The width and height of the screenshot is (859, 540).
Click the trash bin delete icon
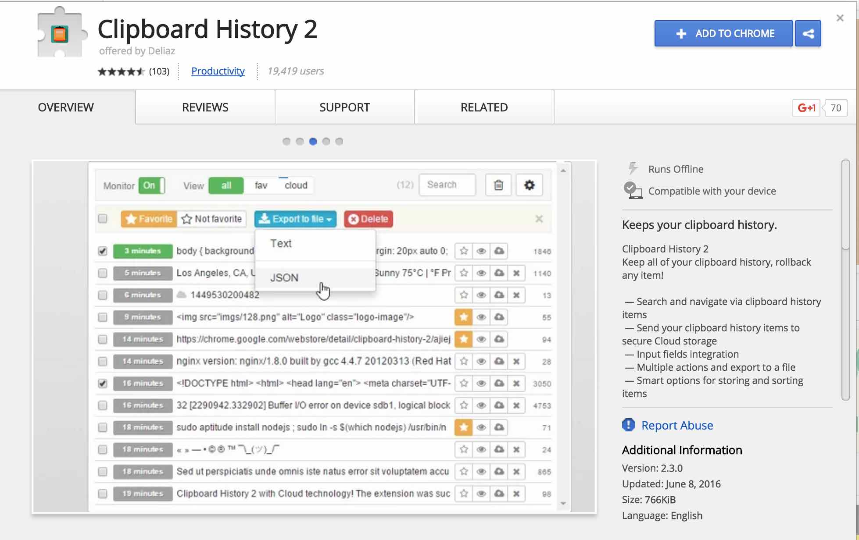click(498, 185)
